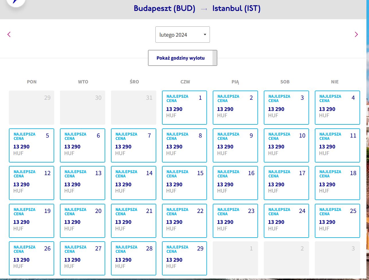Click the SOB weekday header
The height and width of the screenshot is (280, 369).
click(285, 82)
